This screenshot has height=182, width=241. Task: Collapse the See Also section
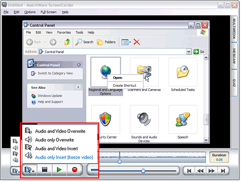click(78, 87)
